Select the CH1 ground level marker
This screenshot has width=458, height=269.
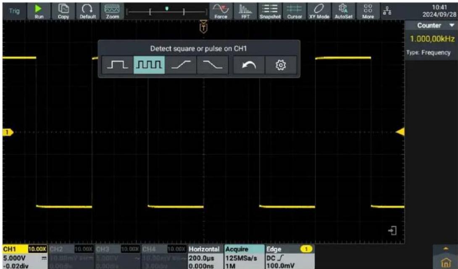point(8,132)
